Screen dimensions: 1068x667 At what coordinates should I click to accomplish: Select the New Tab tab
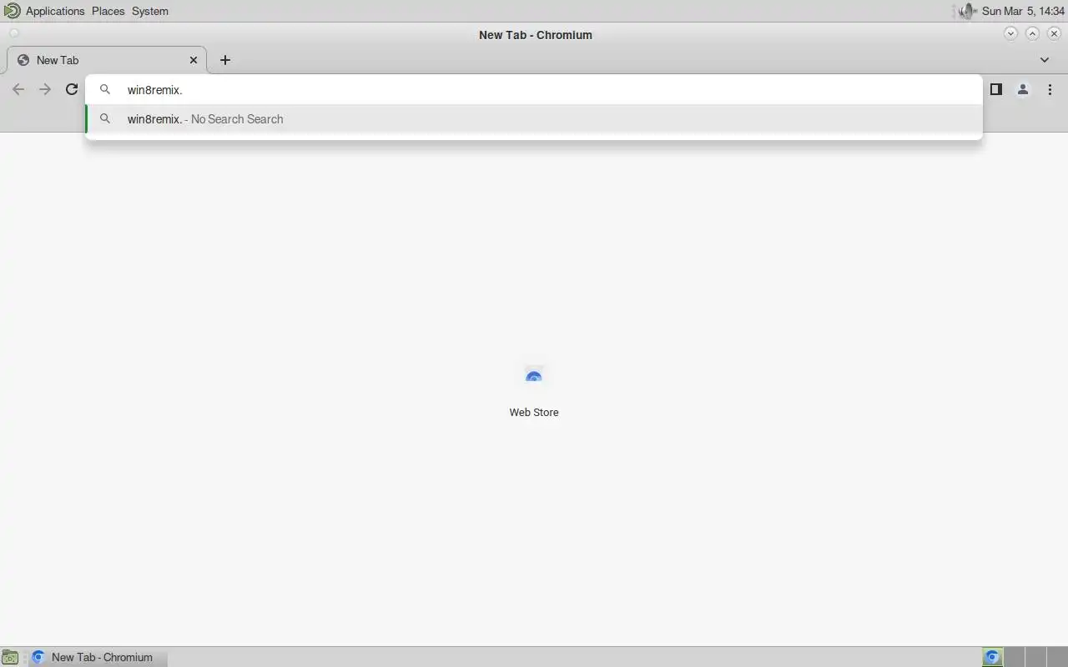(107, 60)
